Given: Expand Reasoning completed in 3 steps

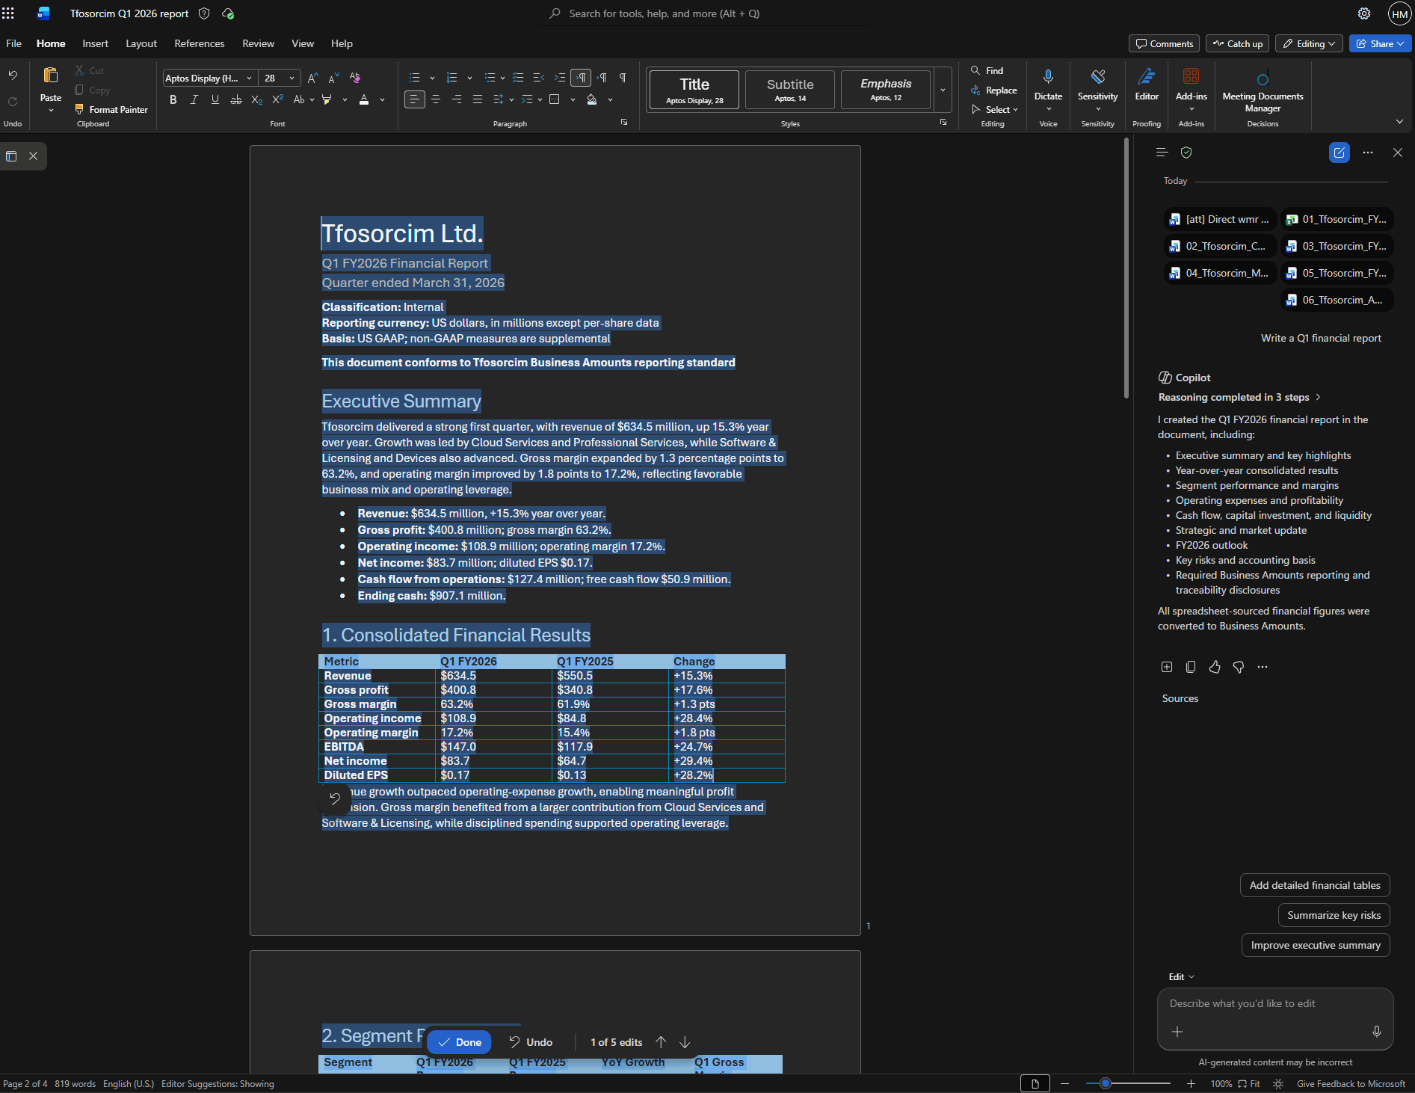Looking at the screenshot, I should click(x=1239, y=397).
